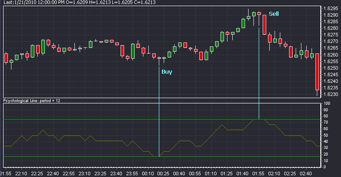The image size is (341, 177).
Task: Click the Buy label on the chart
Action: 167,72
